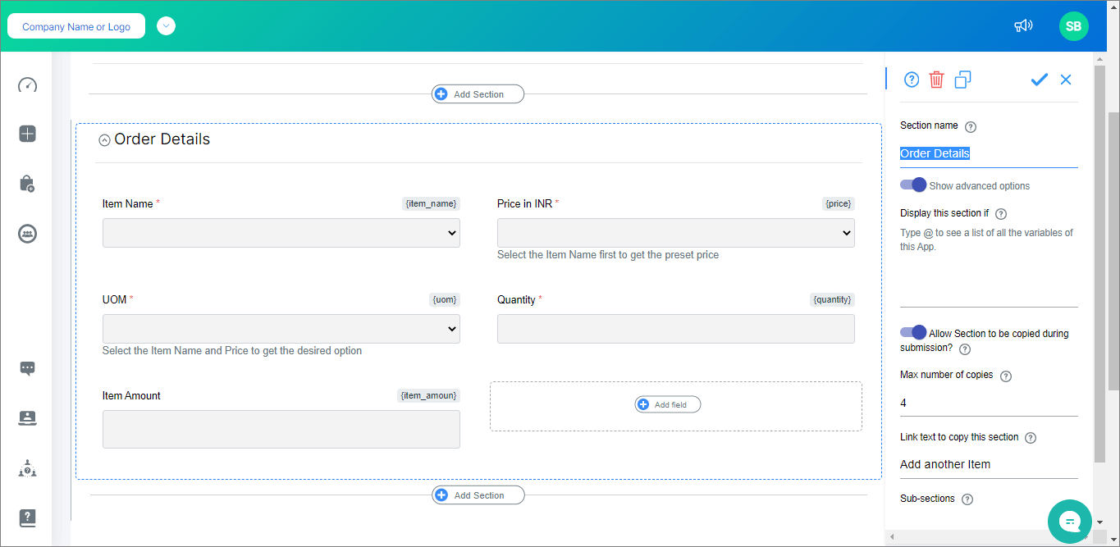
Task: Click inside the Quantity input field
Action: tap(675, 329)
